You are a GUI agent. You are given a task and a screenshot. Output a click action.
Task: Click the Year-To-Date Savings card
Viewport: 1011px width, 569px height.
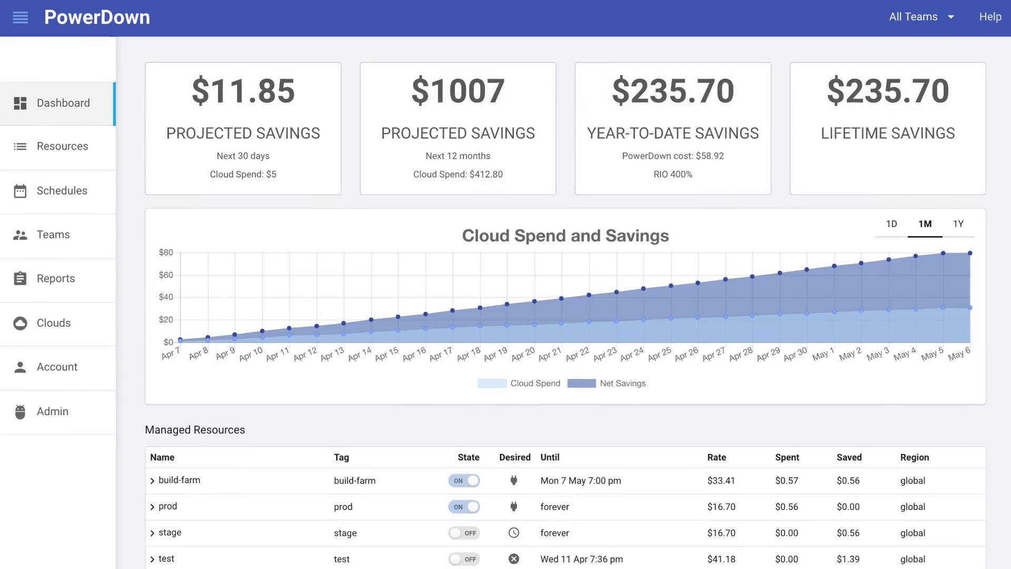pyautogui.click(x=673, y=129)
